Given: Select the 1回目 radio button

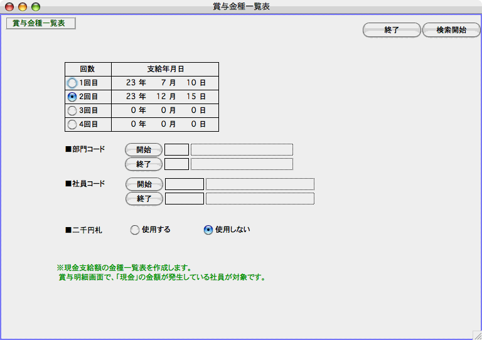Looking at the screenshot, I should click(x=72, y=83).
